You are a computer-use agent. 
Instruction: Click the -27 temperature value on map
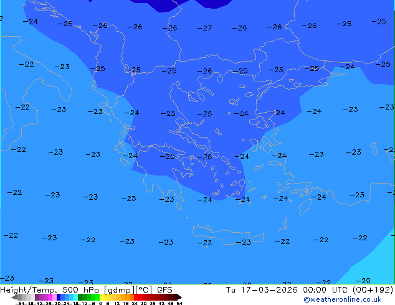pos(204,28)
